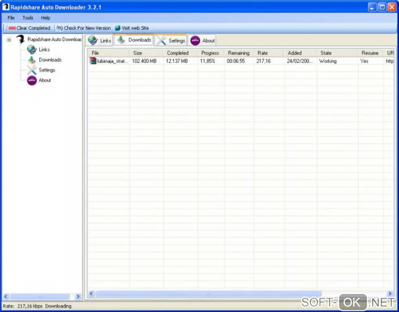
Task: Select Rapidshare Auto Downloader root tree label
Action: pyautogui.click(x=54, y=40)
